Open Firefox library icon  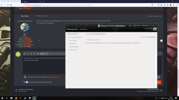tap(164, 5)
